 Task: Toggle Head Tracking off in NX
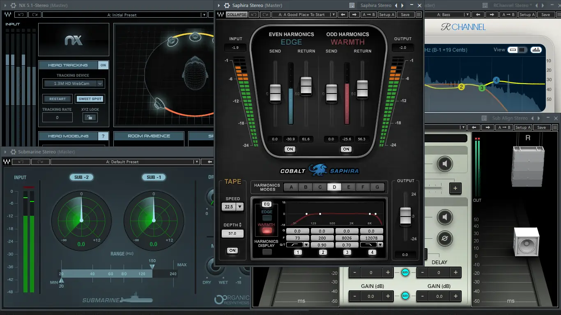[103, 65]
